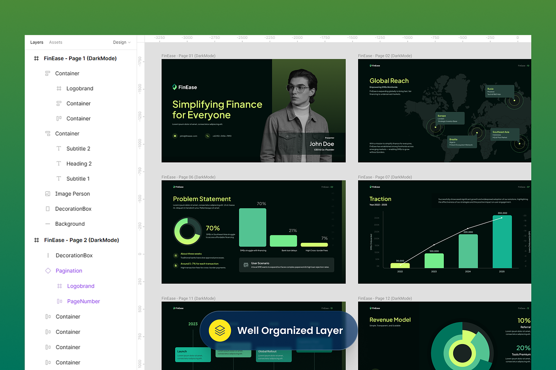Click the Rusia location card on the map

coord(499,92)
